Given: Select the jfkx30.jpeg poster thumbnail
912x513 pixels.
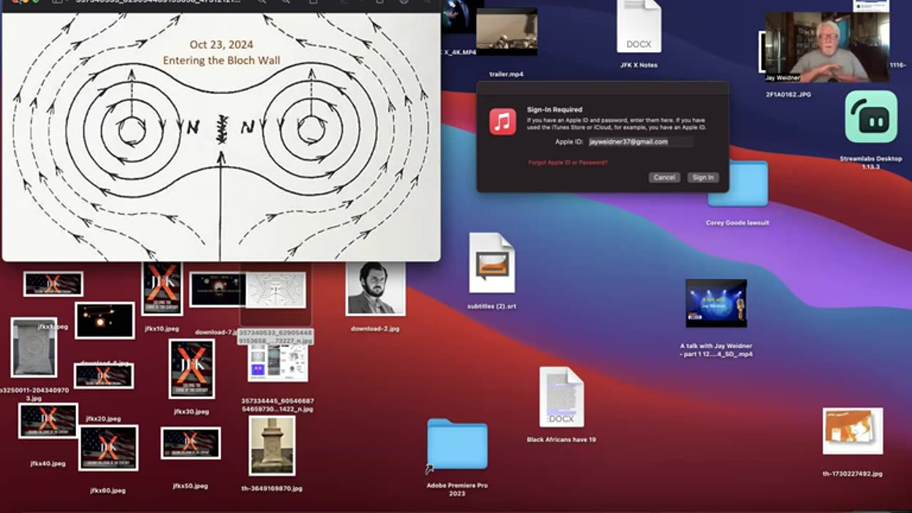Looking at the screenshot, I should click(x=192, y=368).
